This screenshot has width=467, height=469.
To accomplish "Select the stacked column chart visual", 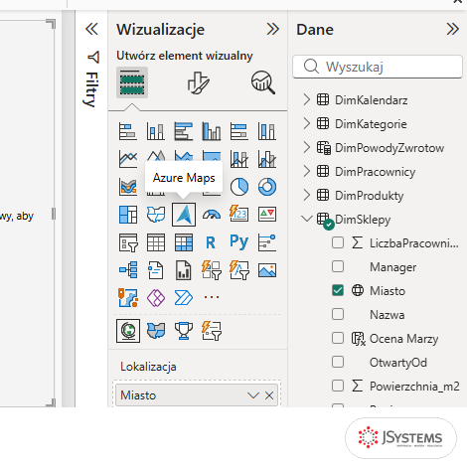I will pyautogui.click(x=156, y=131).
